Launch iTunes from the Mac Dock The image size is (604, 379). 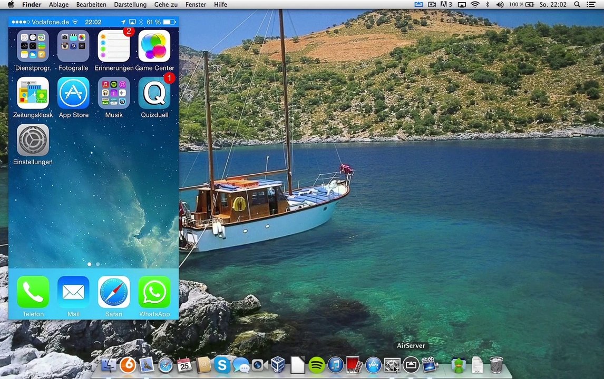(x=336, y=365)
